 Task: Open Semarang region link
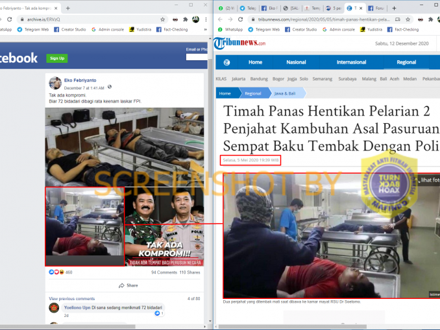(x=322, y=79)
